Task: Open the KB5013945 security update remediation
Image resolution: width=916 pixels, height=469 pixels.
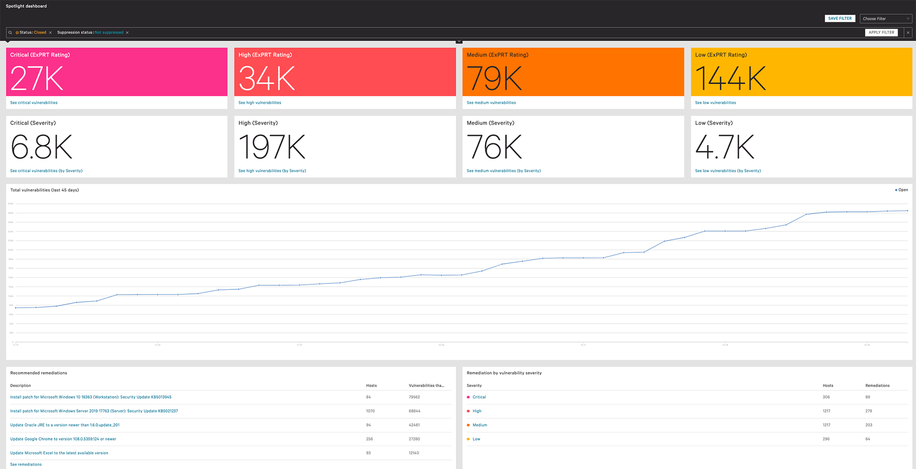Action: click(x=91, y=397)
